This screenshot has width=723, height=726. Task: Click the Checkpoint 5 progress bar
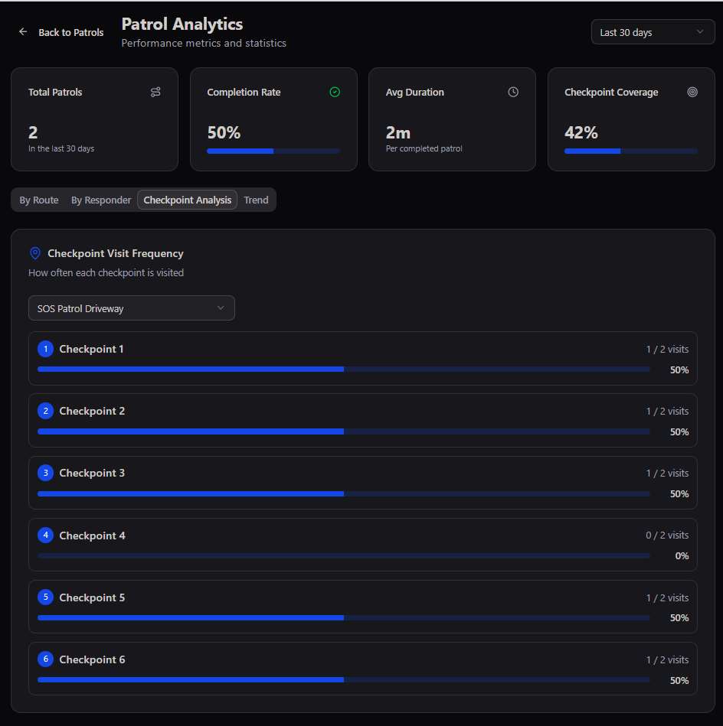click(343, 617)
